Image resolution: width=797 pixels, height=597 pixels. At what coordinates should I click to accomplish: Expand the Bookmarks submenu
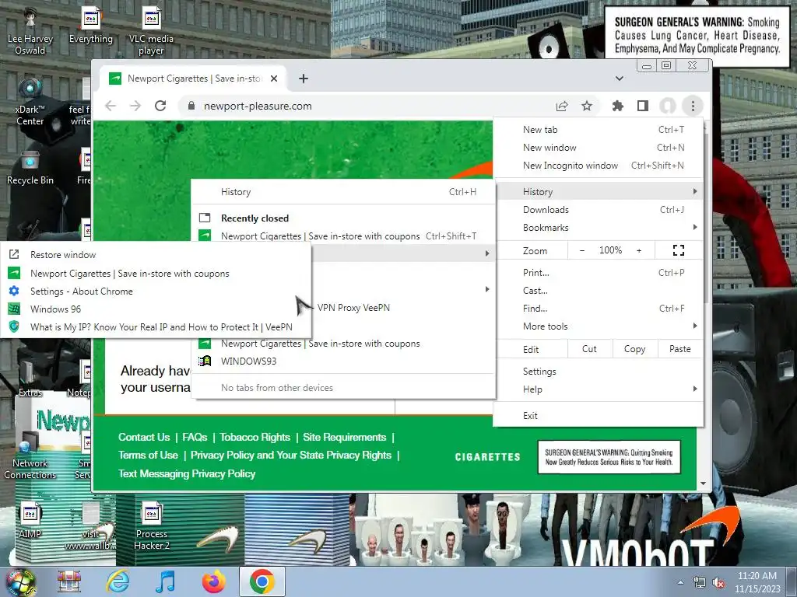coord(599,228)
